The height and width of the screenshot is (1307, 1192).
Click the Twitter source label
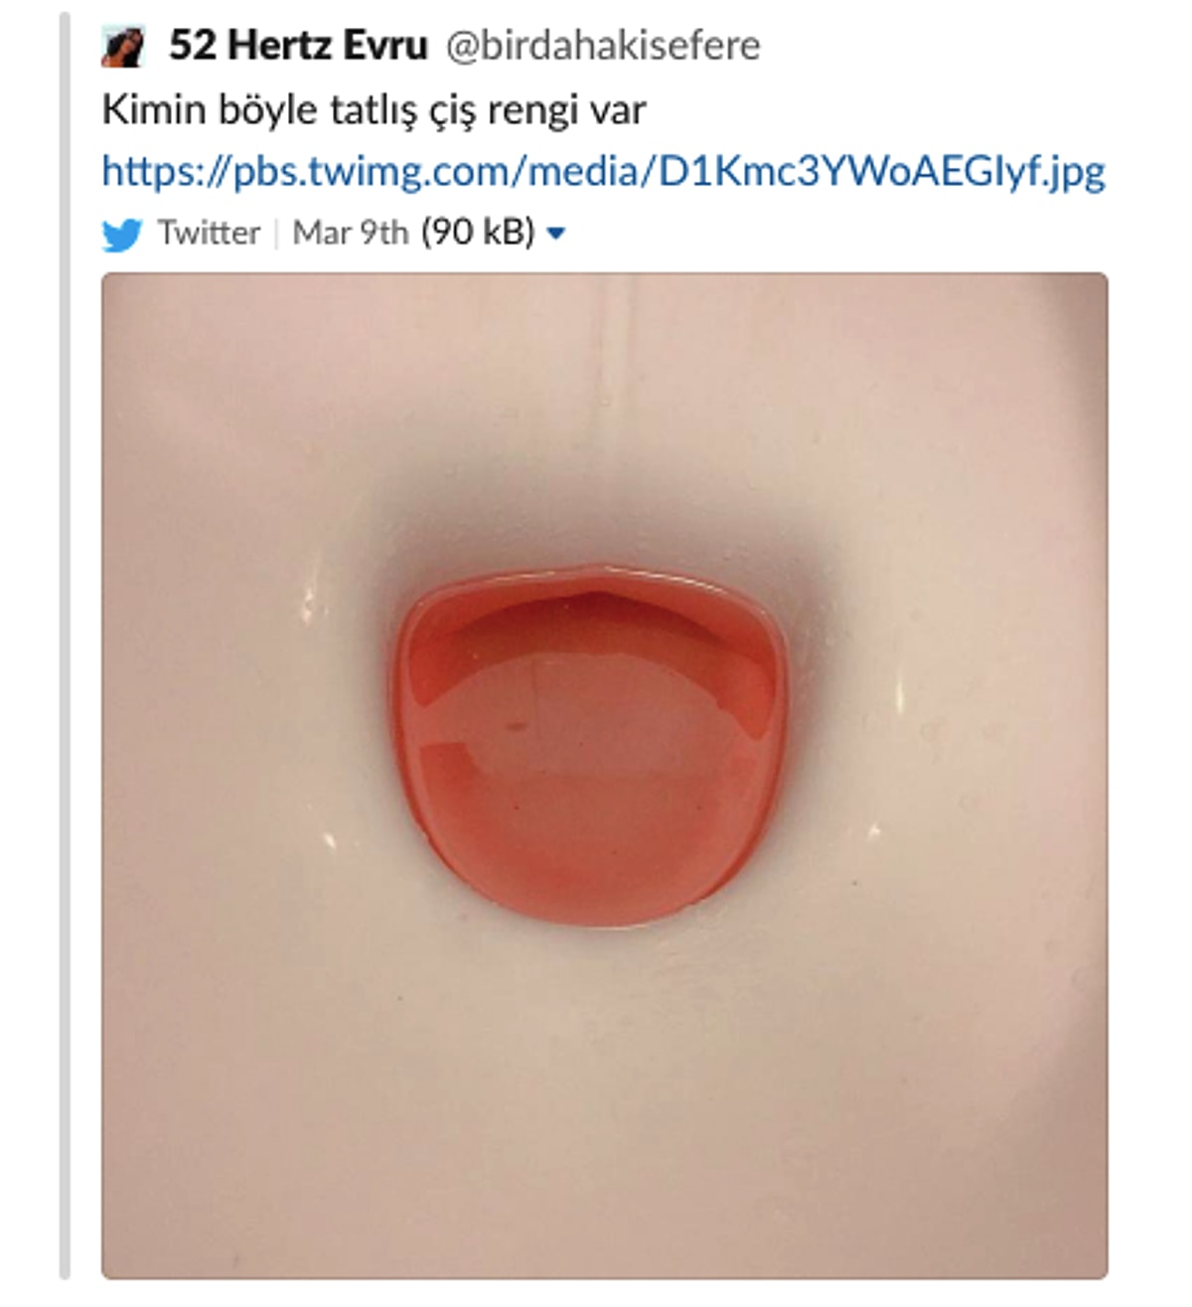coord(209,233)
